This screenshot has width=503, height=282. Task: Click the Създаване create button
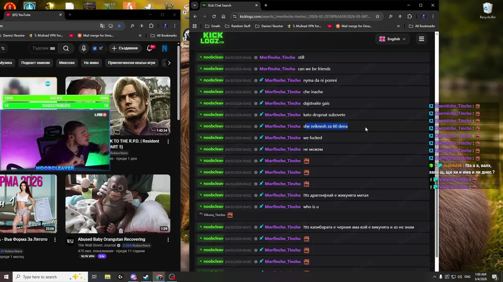125,48
